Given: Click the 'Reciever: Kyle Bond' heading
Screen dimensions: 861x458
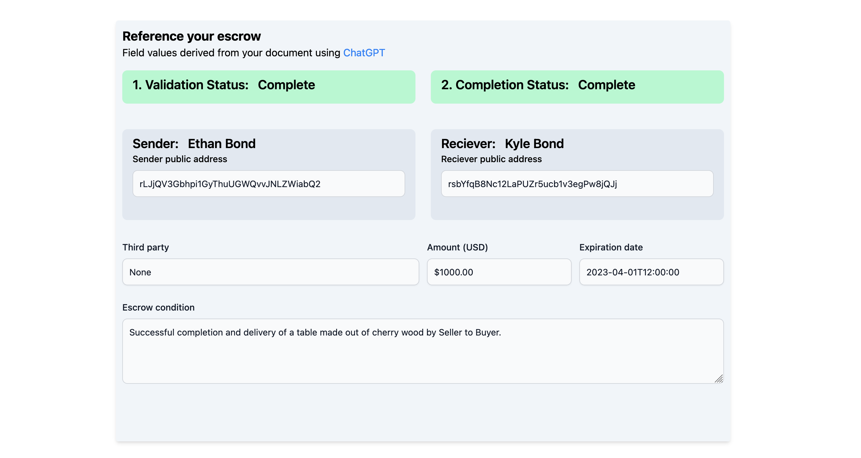Looking at the screenshot, I should pyautogui.click(x=503, y=144).
